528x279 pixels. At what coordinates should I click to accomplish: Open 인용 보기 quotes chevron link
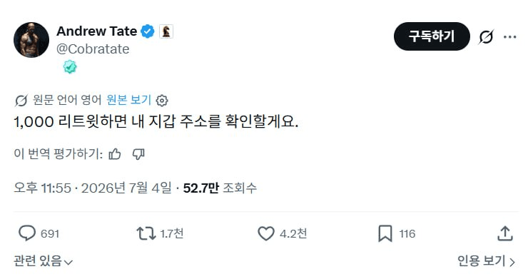click(x=486, y=261)
